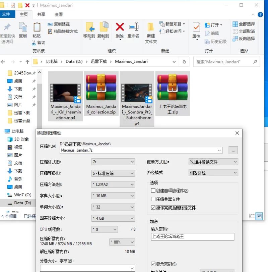Close the 添加到压缩包 dialog
Screen dimensions: 268x272
(237, 133)
